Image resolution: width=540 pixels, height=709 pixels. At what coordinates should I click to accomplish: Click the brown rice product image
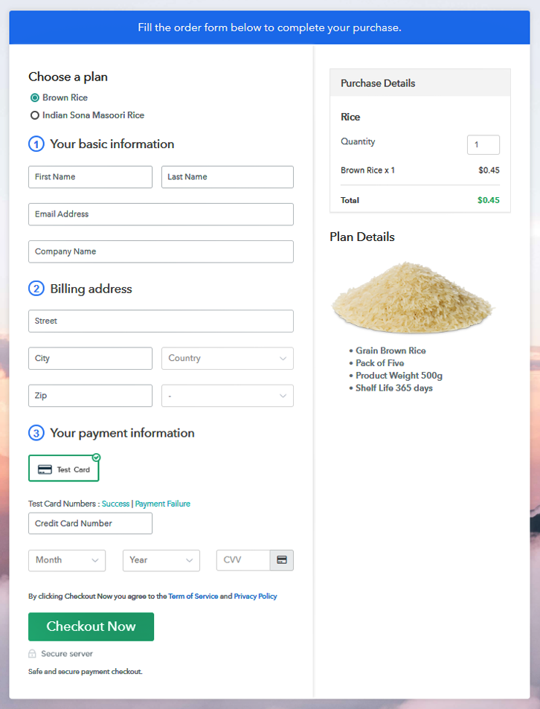pyautogui.click(x=412, y=298)
